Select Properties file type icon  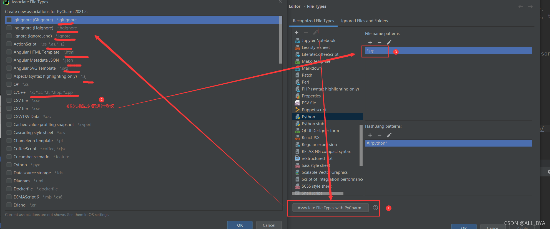click(297, 96)
